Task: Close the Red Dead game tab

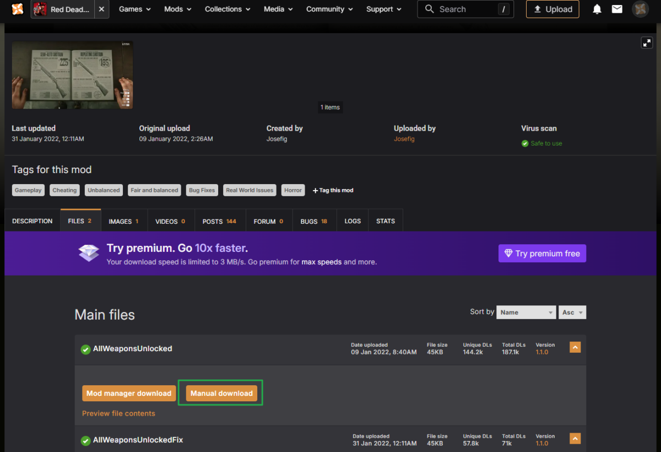Action: coord(101,9)
